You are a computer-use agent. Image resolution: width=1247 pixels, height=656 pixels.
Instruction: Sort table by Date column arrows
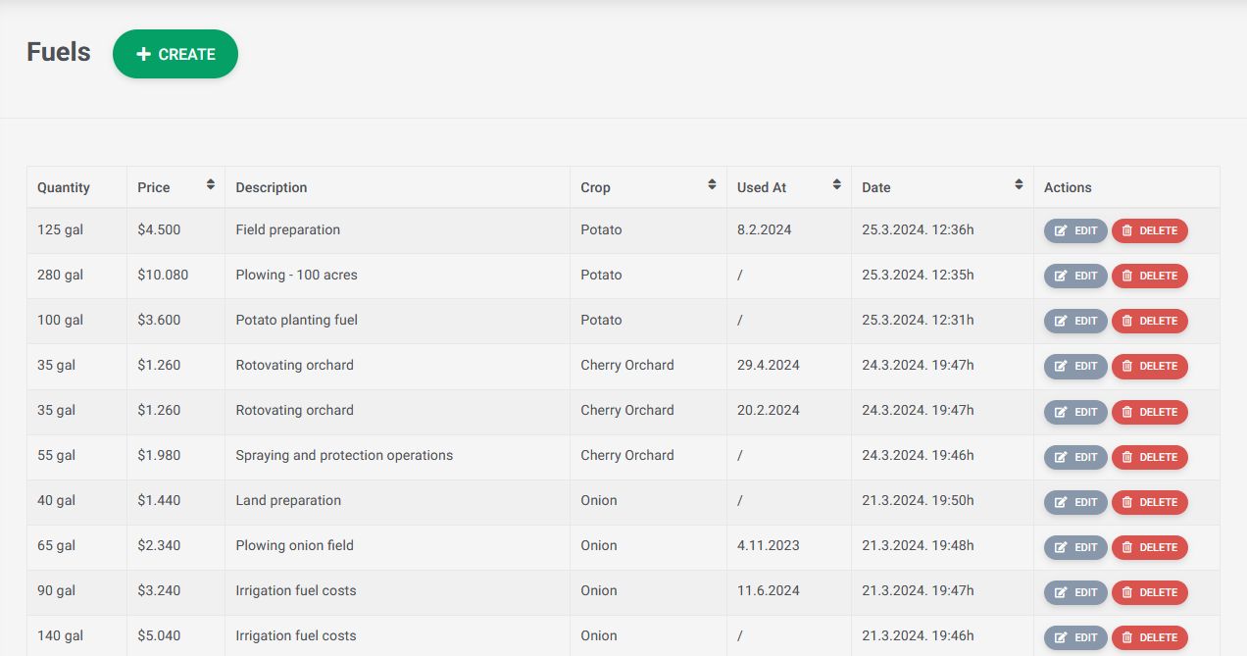[1019, 184]
